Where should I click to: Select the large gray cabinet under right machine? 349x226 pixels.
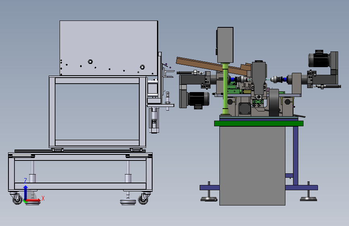tap(252, 166)
